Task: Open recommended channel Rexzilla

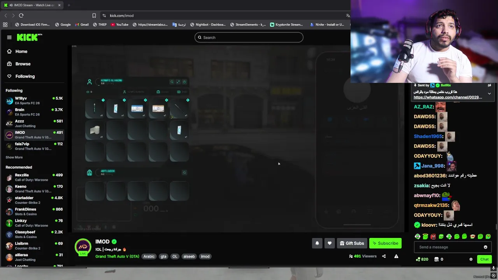Action: click(x=34, y=177)
